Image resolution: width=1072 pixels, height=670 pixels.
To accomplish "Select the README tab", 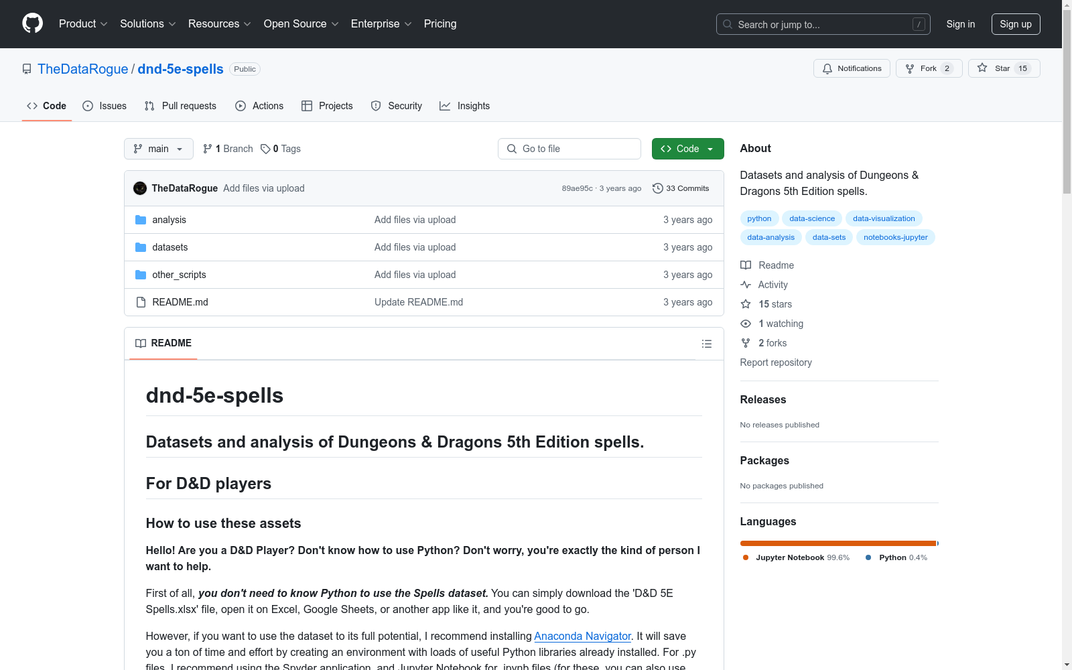I will pos(163,343).
